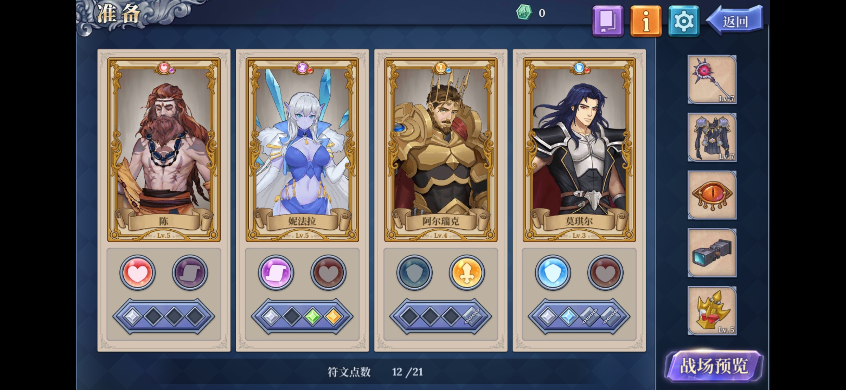Viewport: 846px width, 390px height.
Task: Open 战场预览 battlefield preview
Action: click(714, 366)
